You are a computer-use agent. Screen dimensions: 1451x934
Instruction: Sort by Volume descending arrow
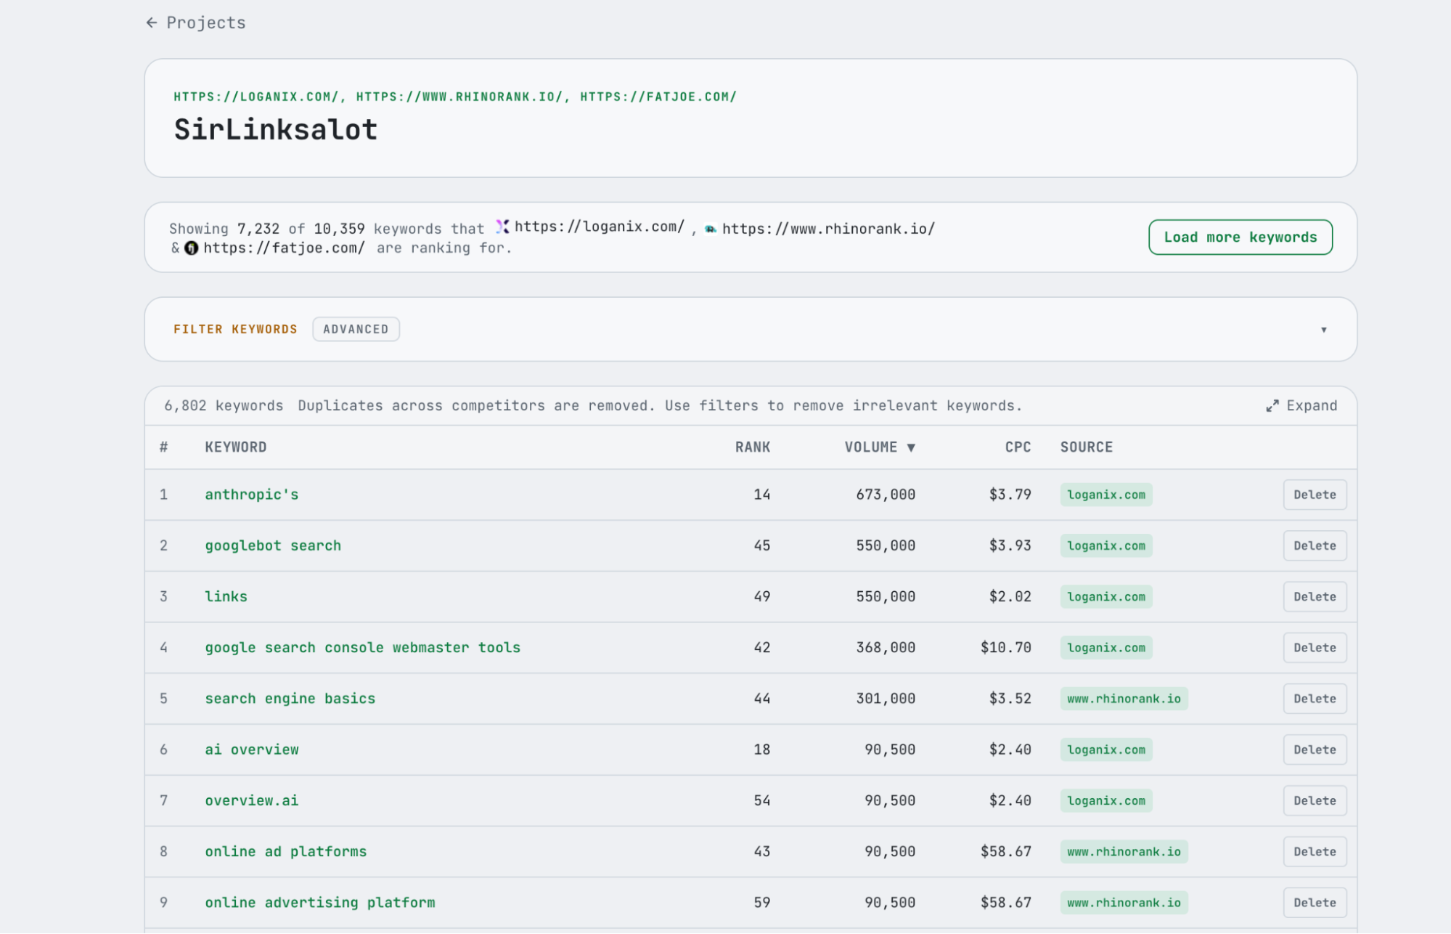(911, 447)
